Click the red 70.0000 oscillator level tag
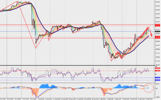The height and width of the screenshot is (100, 161). [x=158, y=71]
